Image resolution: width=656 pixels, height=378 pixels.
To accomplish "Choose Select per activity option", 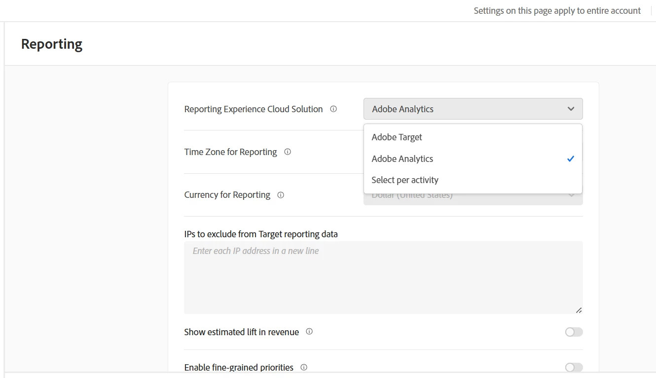I will click(x=405, y=180).
